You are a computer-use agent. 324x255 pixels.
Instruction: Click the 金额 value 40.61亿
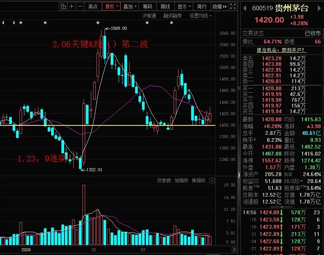click(x=311, y=133)
